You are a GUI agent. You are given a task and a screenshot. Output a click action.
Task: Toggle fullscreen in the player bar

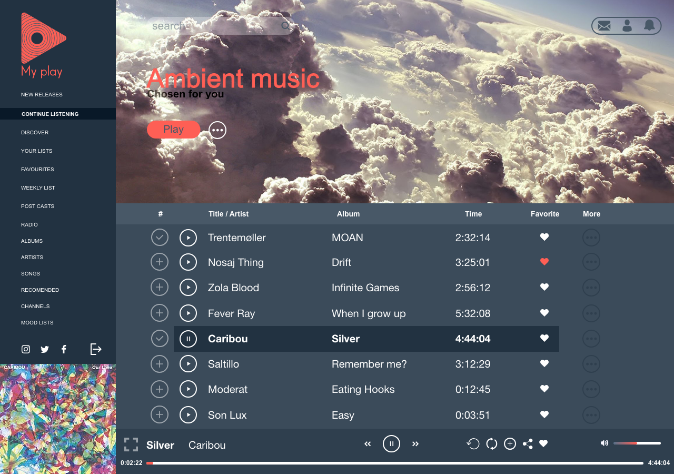point(131,445)
